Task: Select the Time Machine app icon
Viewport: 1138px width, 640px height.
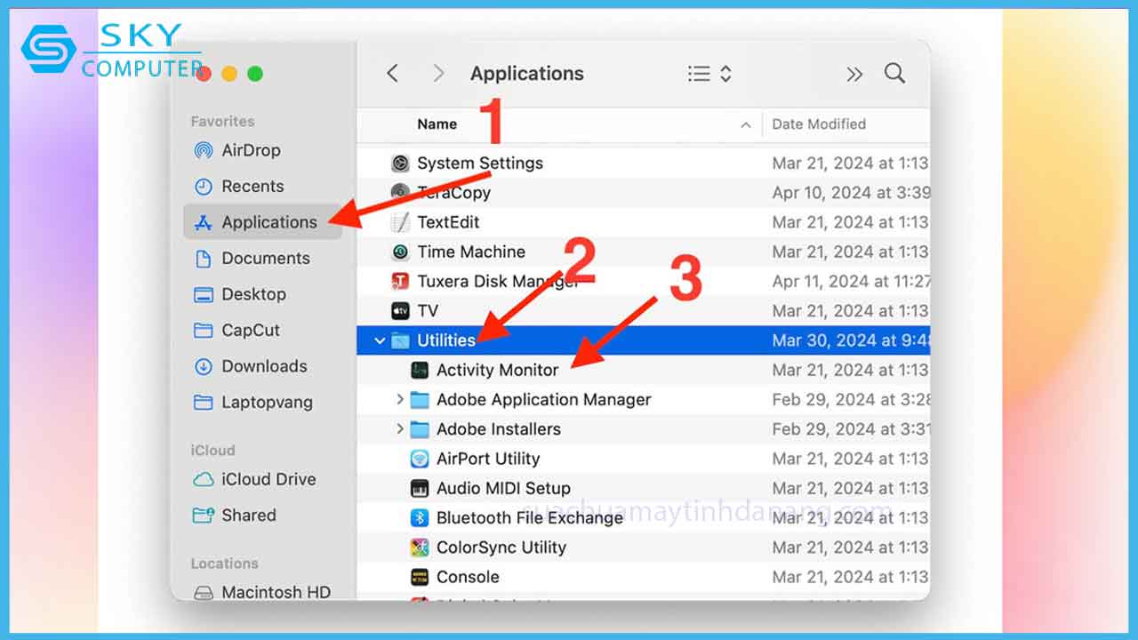Action: tap(400, 252)
